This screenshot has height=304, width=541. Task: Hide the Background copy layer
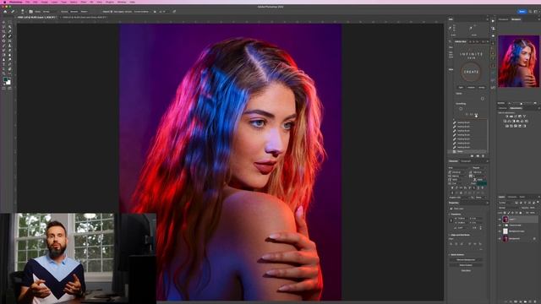tap(500, 231)
